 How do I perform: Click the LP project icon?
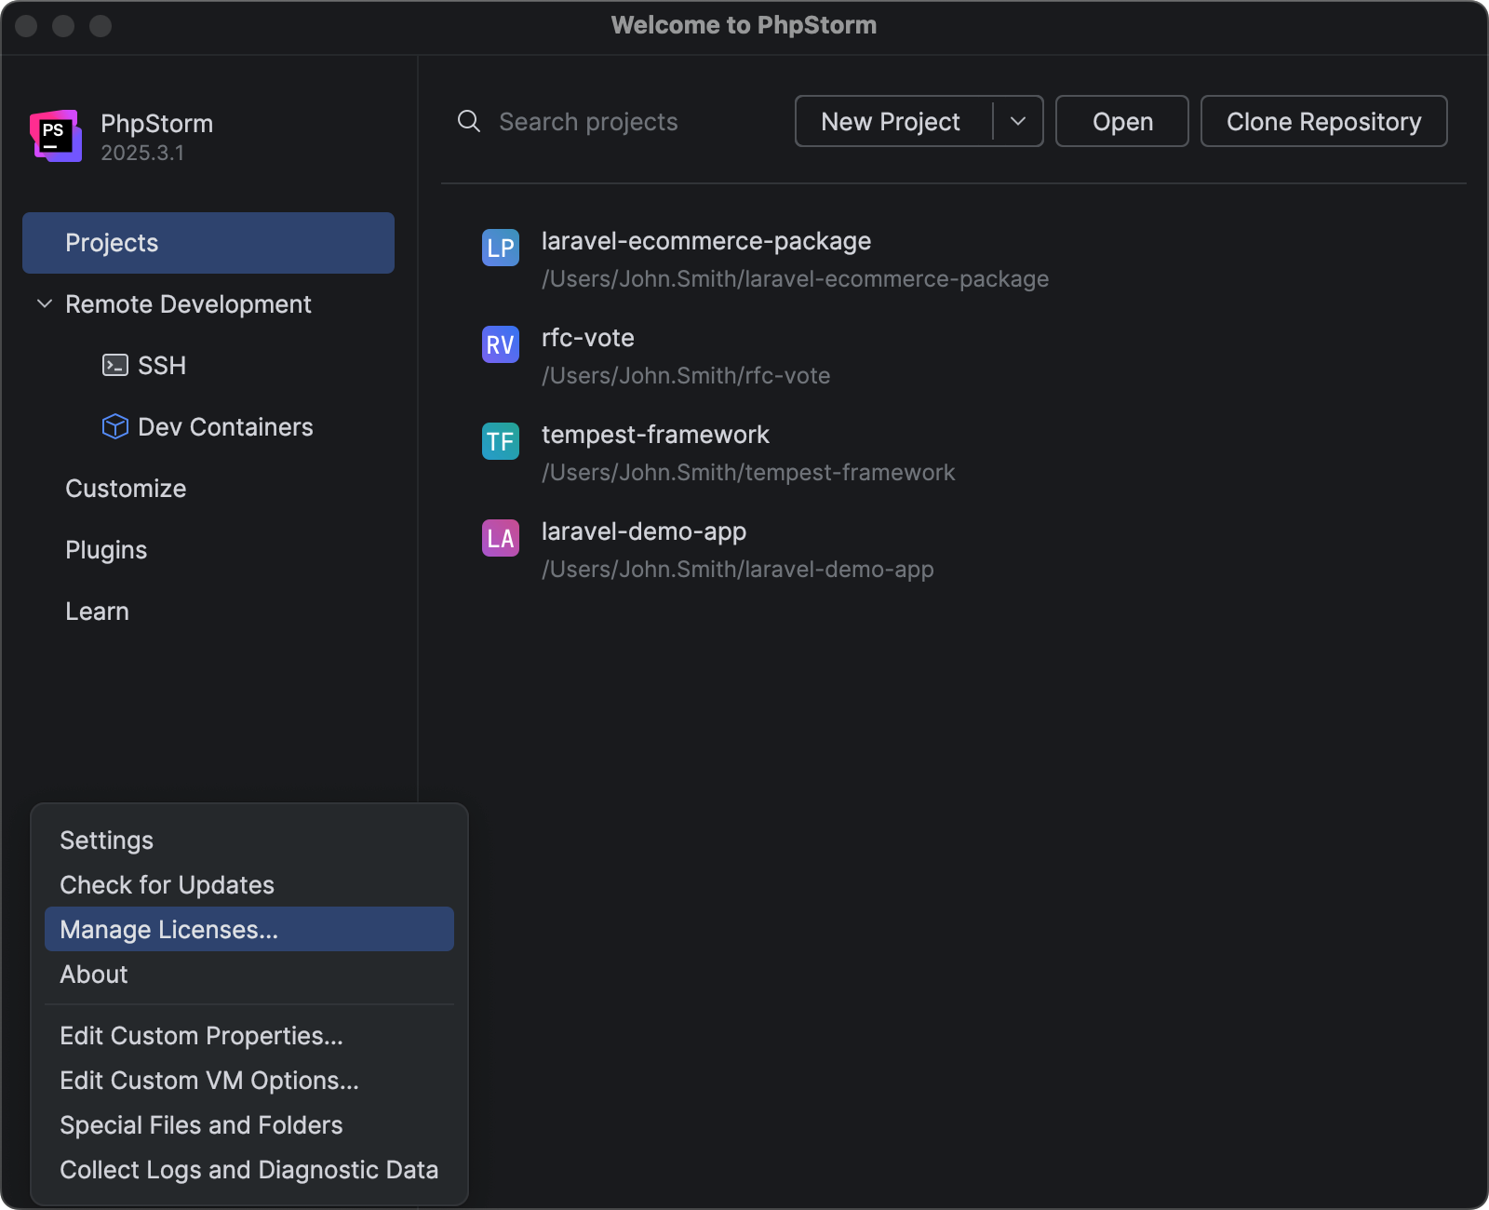(501, 248)
